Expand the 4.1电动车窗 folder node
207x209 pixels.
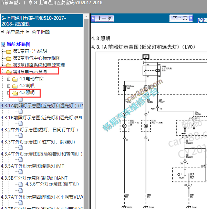[x=9, y=79]
